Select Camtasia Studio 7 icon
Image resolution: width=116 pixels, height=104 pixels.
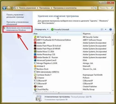pos(35,75)
